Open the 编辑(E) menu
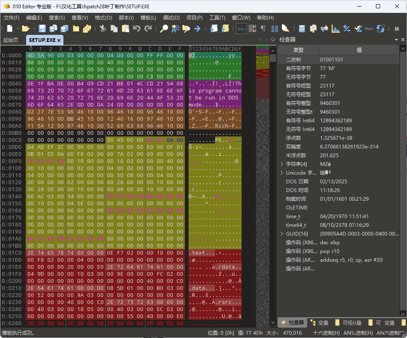 tap(34, 18)
